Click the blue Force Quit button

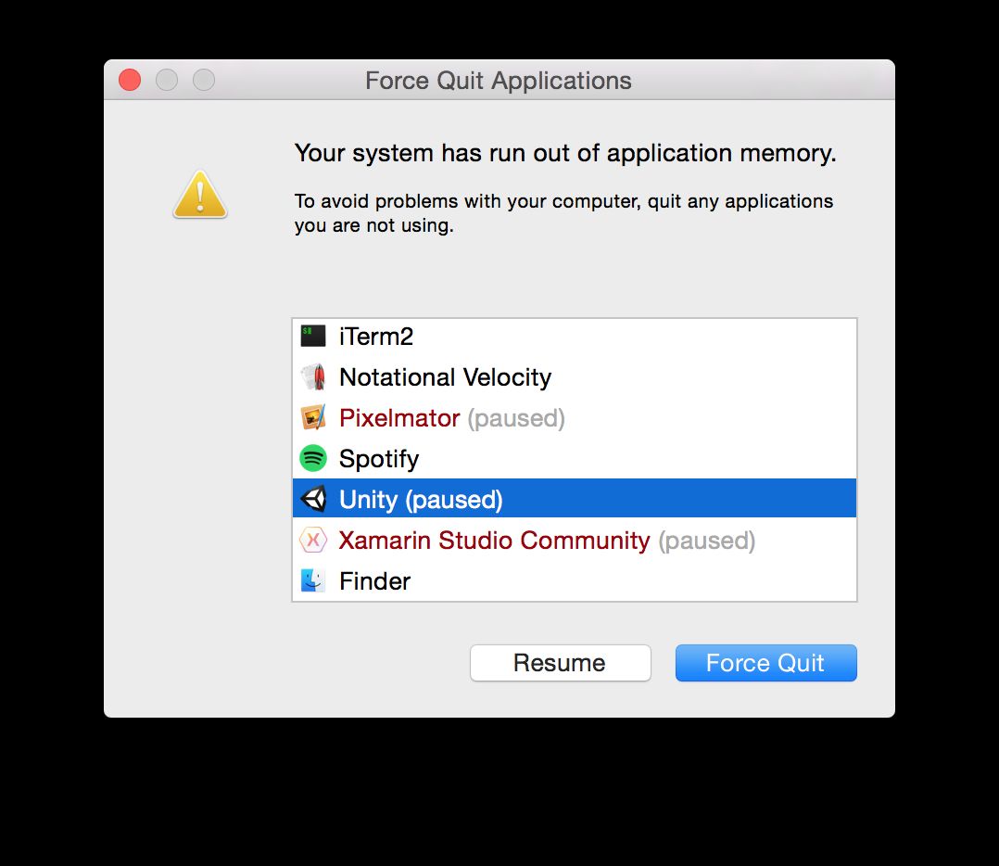click(x=765, y=663)
